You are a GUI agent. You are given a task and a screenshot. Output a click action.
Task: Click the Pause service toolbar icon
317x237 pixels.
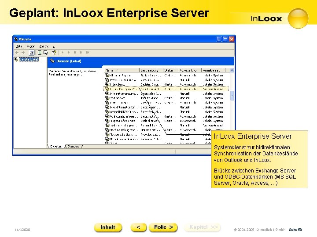click(x=81, y=52)
